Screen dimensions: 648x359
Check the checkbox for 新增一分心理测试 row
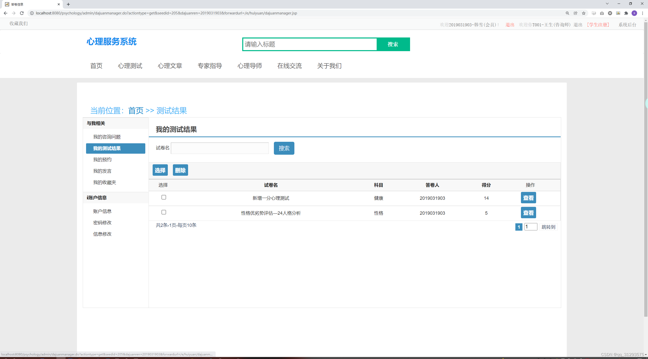[x=164, y=197]
